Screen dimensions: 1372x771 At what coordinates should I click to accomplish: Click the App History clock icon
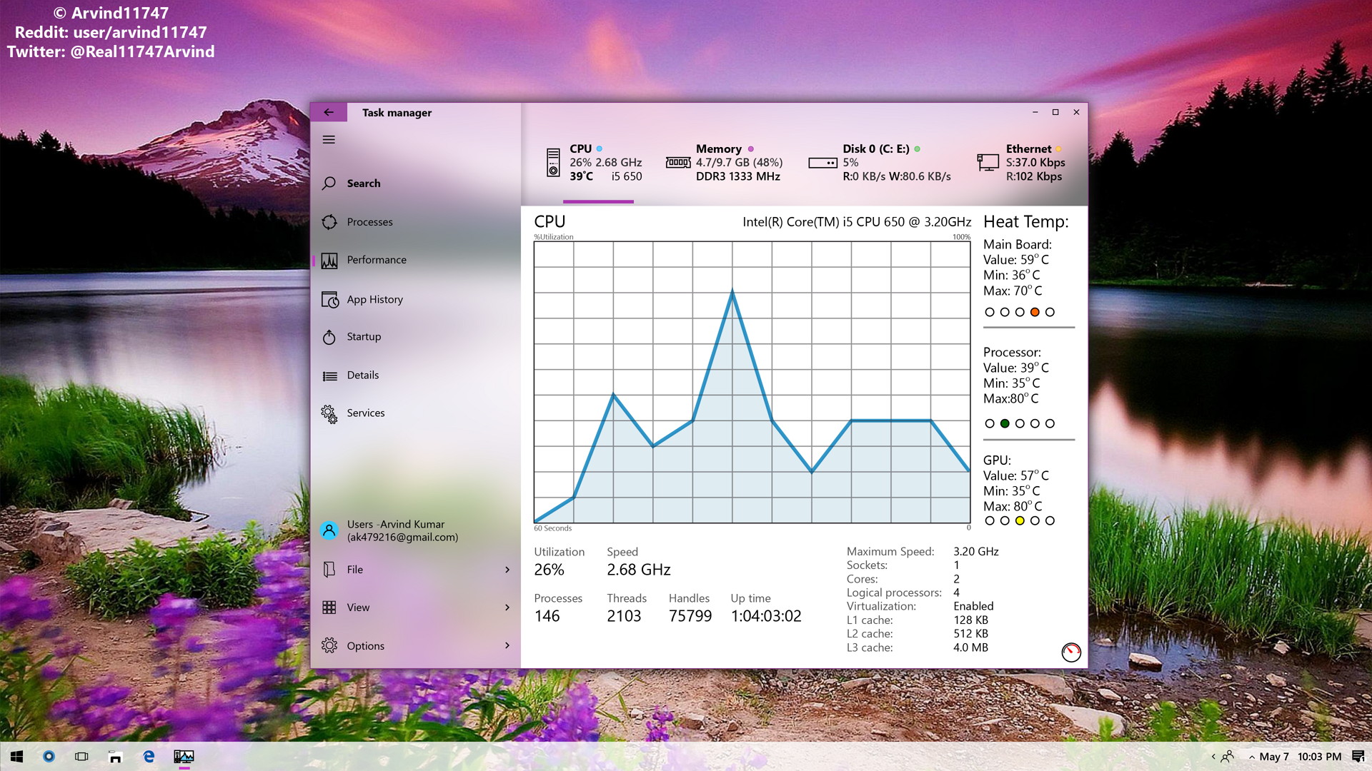click(x=329, y=300)
